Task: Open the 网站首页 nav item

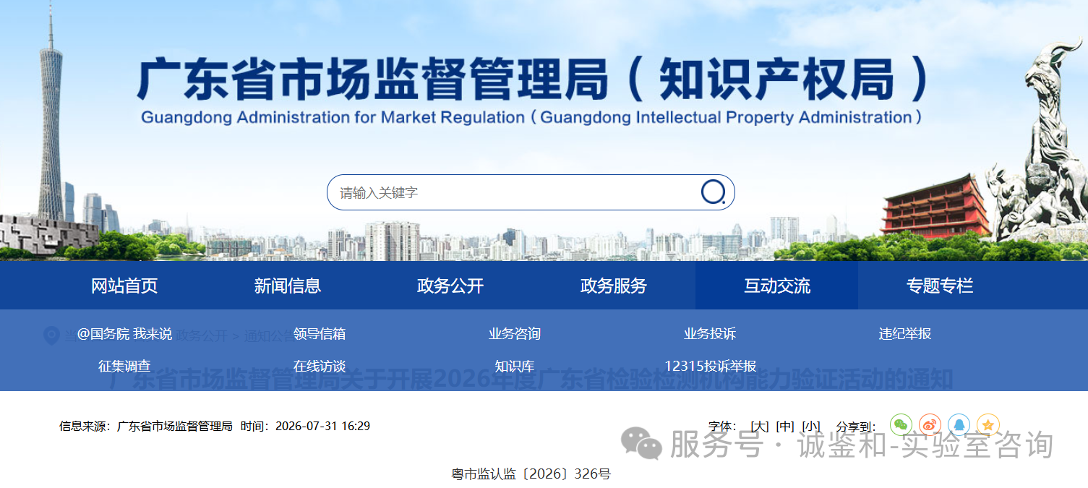Action: pyautogui.click(x=124, y=286)
